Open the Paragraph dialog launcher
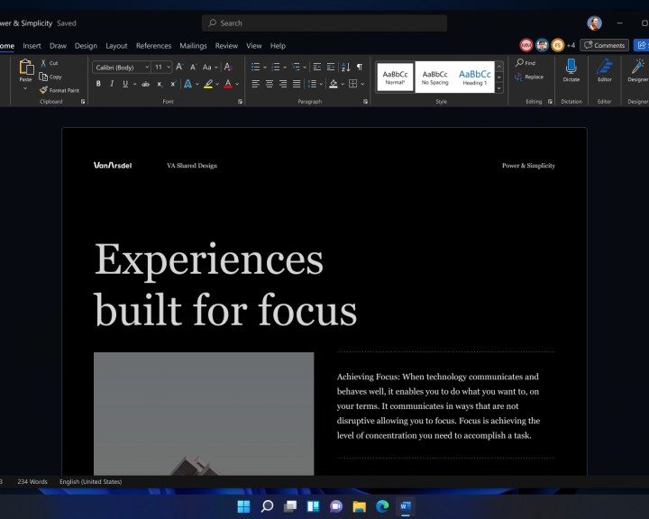649x519 pixels. 365,102
